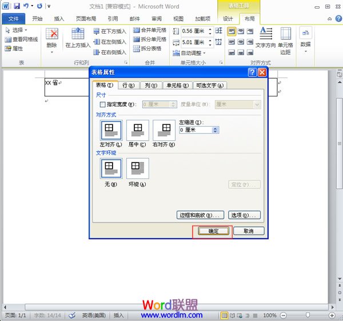Open quick access toolbar customize dropdown
The image size is (343, 321).
point(49,6)
